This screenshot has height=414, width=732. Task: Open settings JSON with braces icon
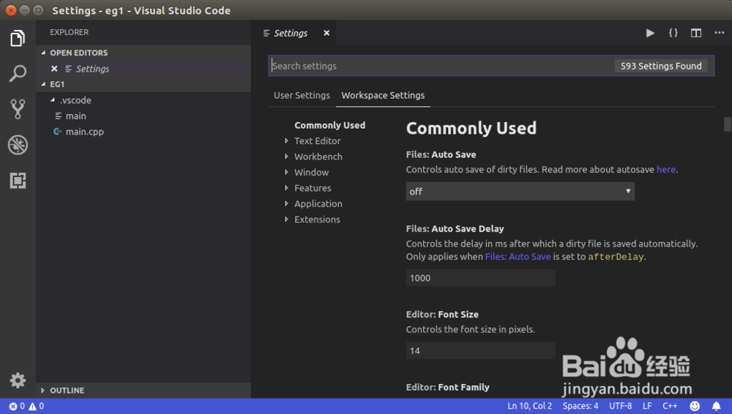point(673,33)
